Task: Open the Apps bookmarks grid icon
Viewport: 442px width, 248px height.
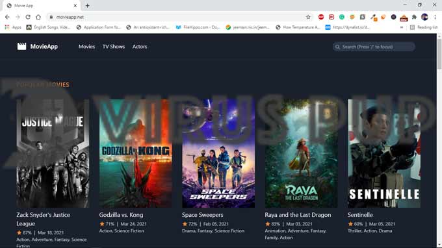Action: coord(7,27)
